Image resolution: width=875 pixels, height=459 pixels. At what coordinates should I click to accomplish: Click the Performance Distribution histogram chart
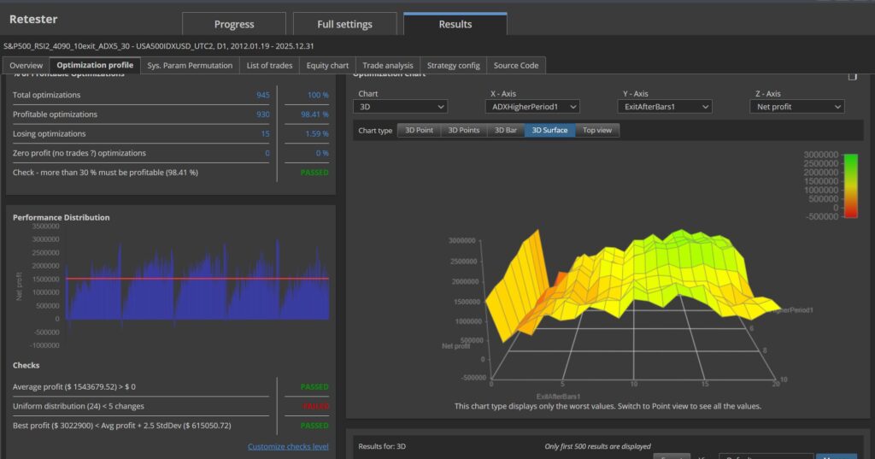pyautogui.click(x=198, y=282)
